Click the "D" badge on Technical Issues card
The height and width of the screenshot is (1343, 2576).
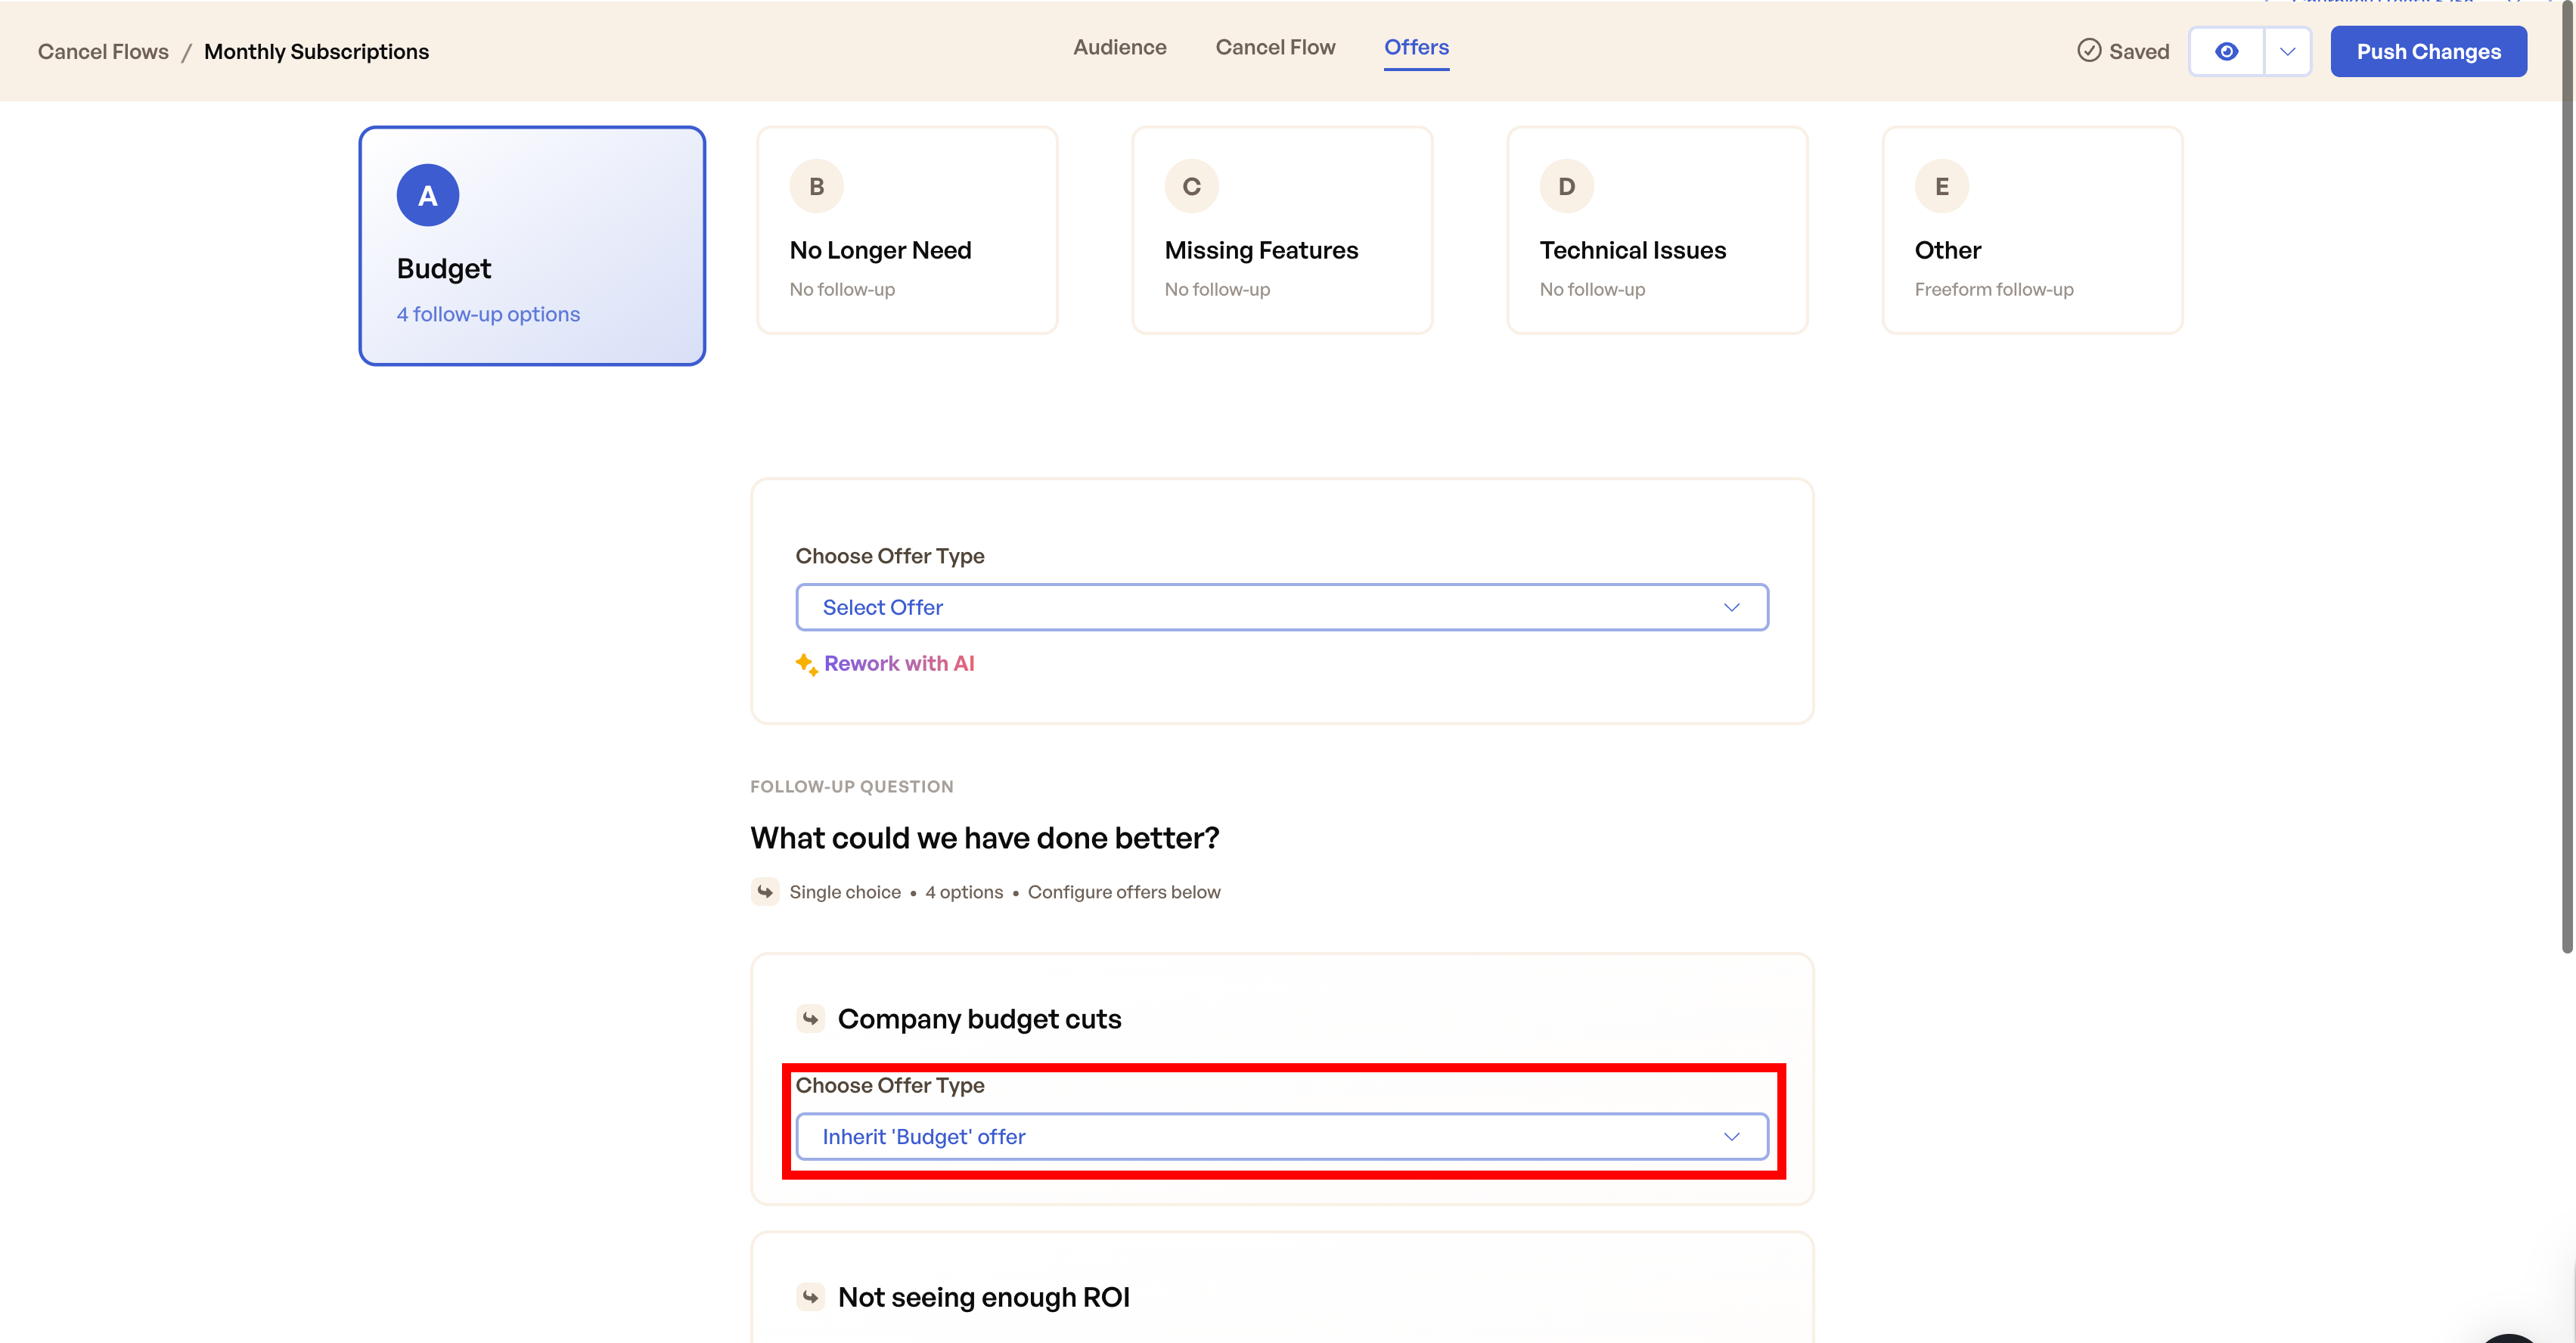1566,186
